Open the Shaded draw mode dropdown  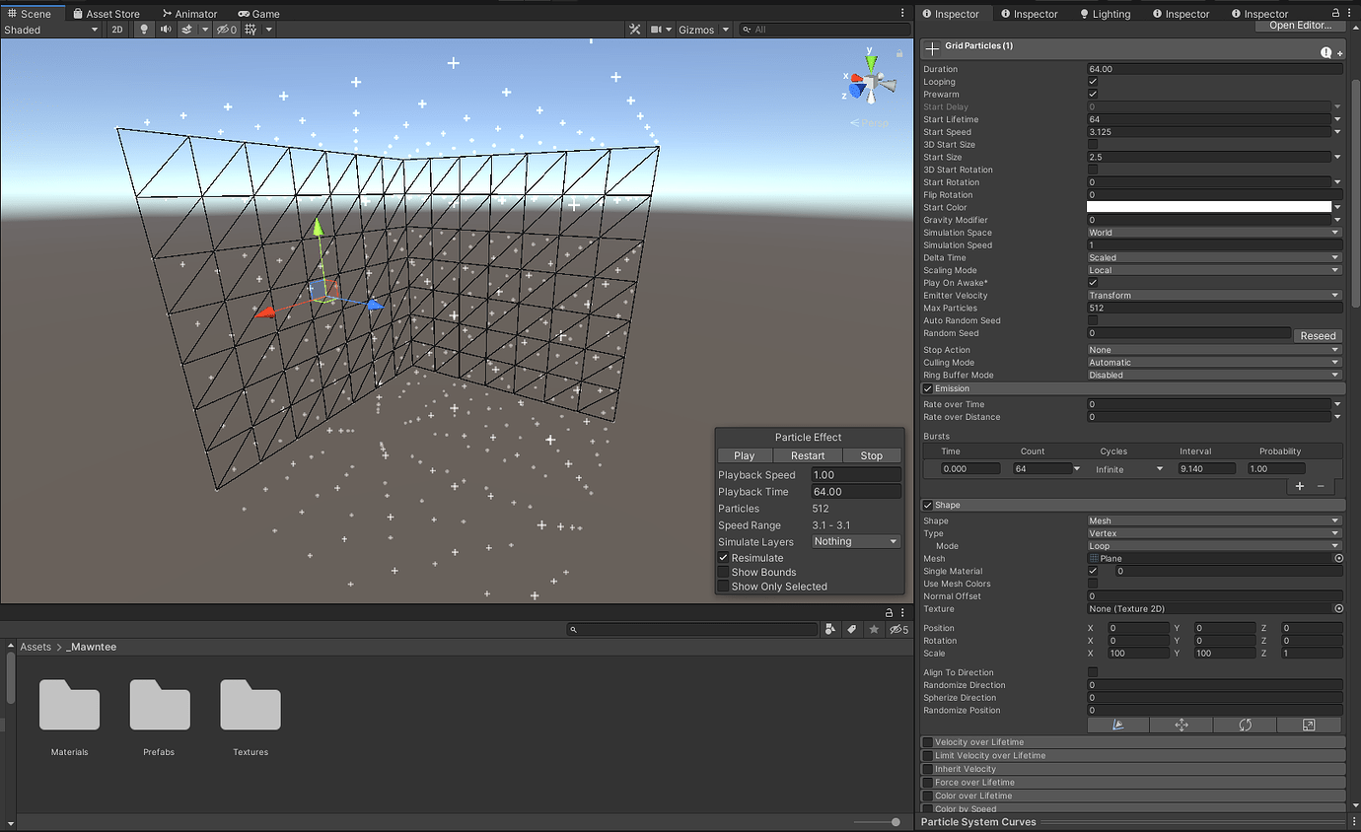[49, 29]
